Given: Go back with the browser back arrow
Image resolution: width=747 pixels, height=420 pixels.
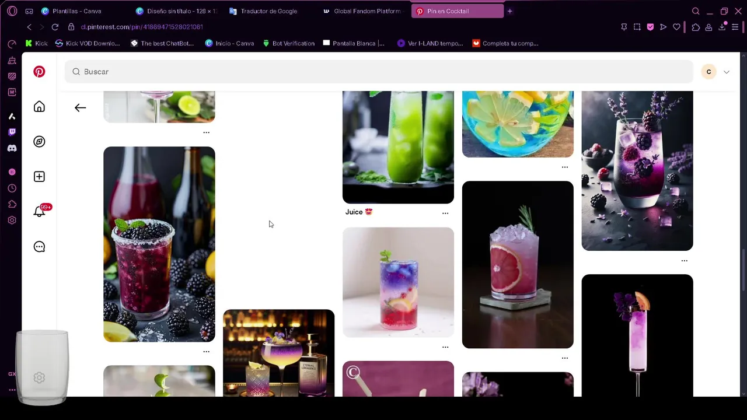Looking at the screenshot, I should pos(29,27).
